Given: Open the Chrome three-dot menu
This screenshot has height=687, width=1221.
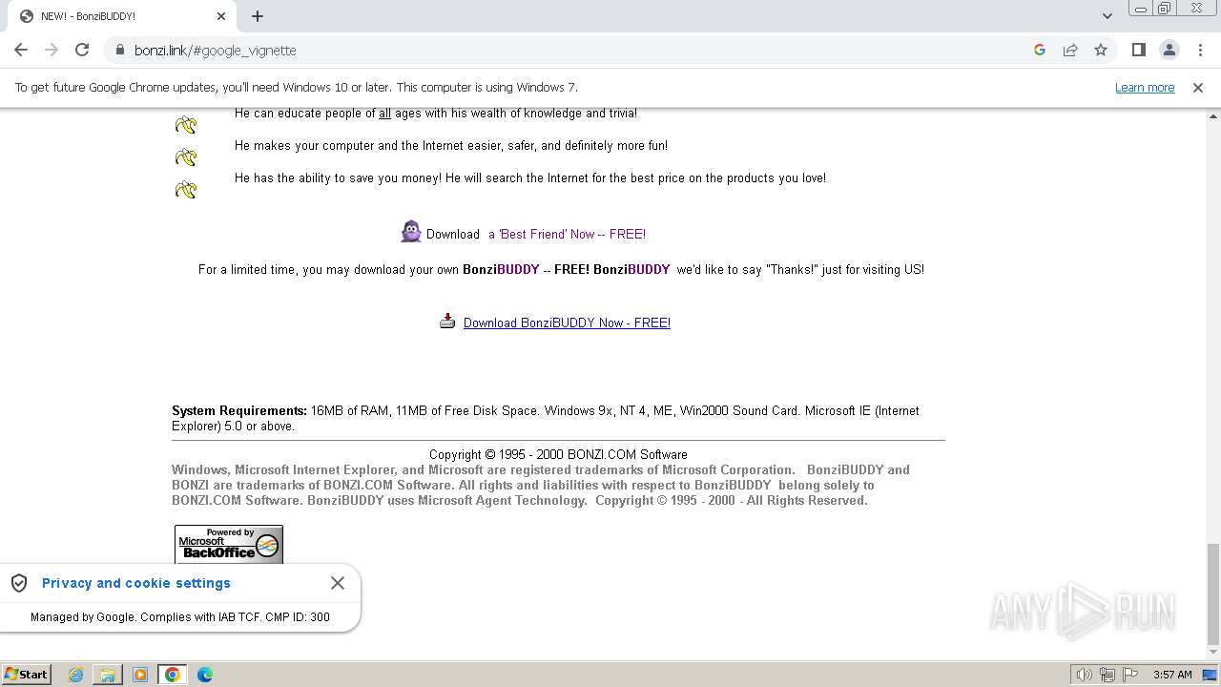Looking at the screenshot, I should coord(1200,50).
